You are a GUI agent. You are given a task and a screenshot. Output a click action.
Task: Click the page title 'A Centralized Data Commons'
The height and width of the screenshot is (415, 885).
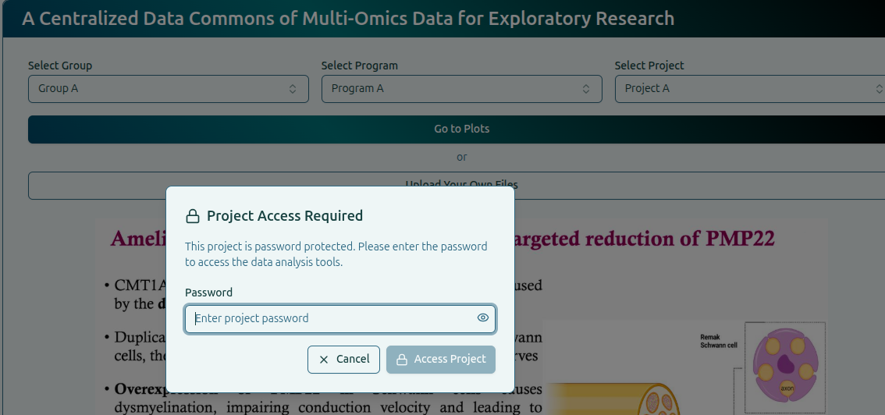pos(348,18)
